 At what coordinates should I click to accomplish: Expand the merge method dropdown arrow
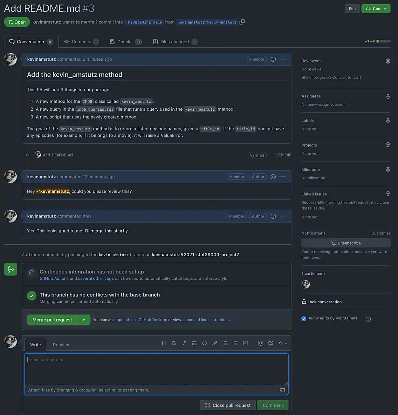point(84,320)
